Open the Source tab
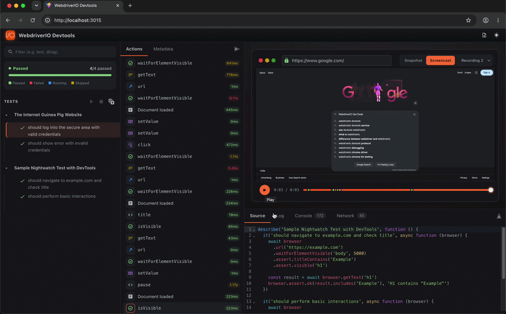The width and height of the screenshot is (506, 314). point(257,215)
